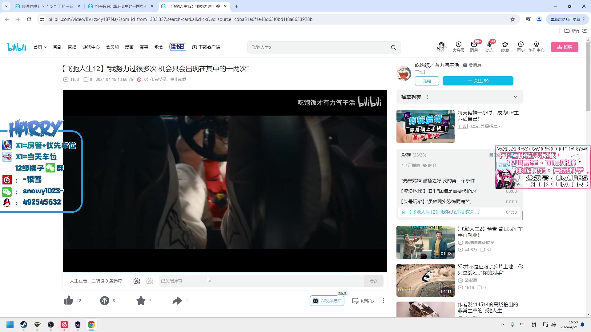This screenshot has width=591, height=332.
Task: Go to 游戏中心 in navigation
Action: (91, 47)
